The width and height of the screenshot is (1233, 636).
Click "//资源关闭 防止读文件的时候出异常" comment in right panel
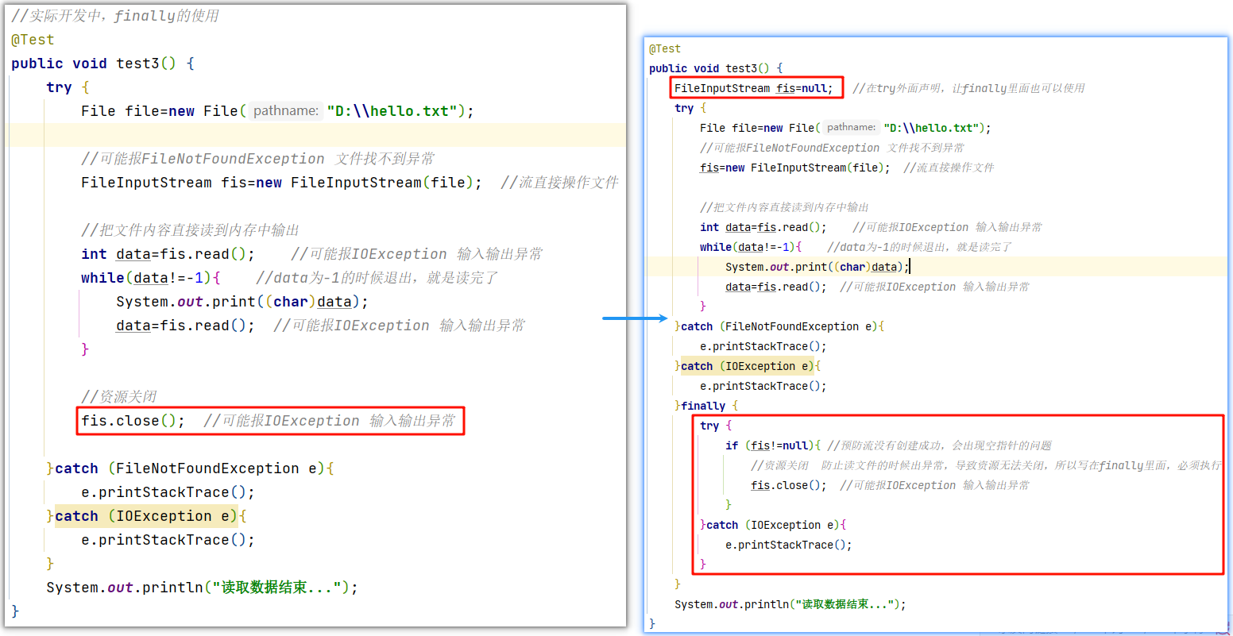(x=848, y=465)
